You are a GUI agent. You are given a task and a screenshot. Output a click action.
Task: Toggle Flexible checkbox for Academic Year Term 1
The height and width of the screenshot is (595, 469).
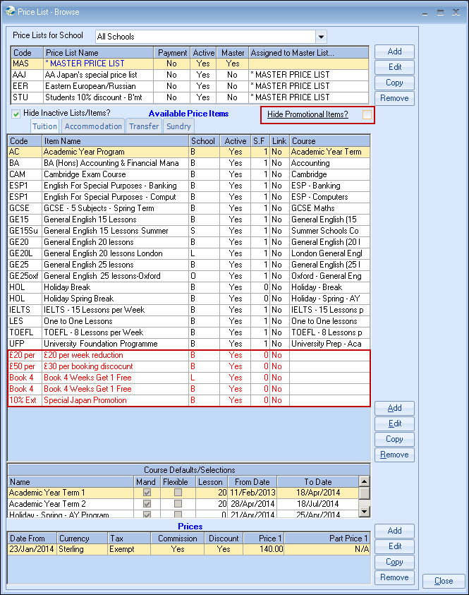178,493
